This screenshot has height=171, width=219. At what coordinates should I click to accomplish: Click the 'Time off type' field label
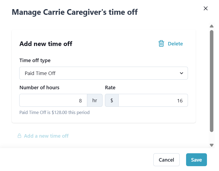[35, 60]
